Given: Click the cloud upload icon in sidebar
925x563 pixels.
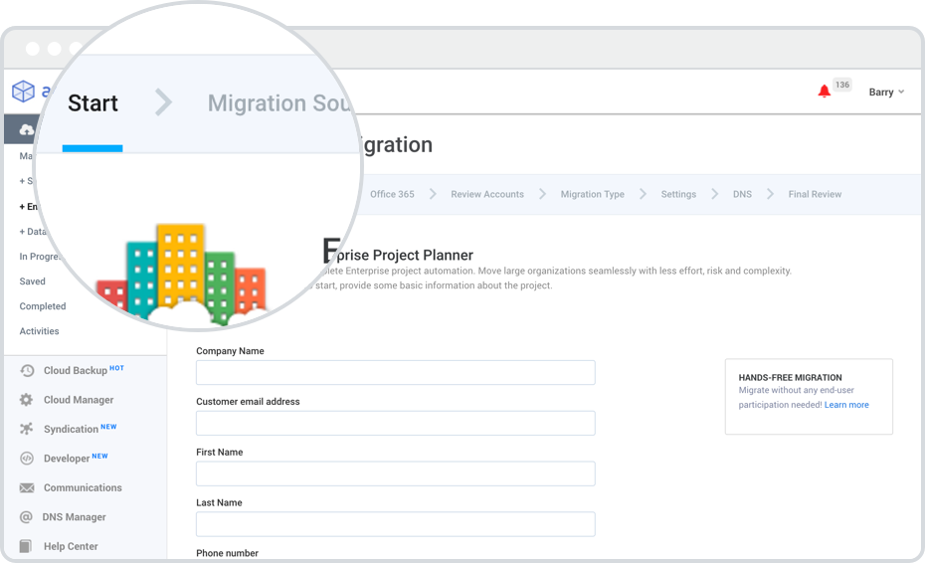Looking at the screenshot, I should click(26, 130).
